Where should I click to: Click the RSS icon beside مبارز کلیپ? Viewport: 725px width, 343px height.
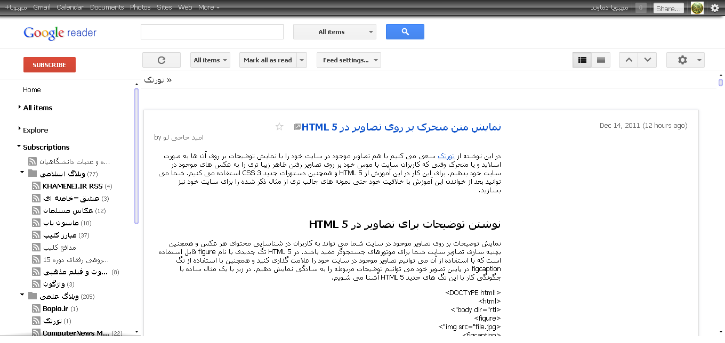36,235
